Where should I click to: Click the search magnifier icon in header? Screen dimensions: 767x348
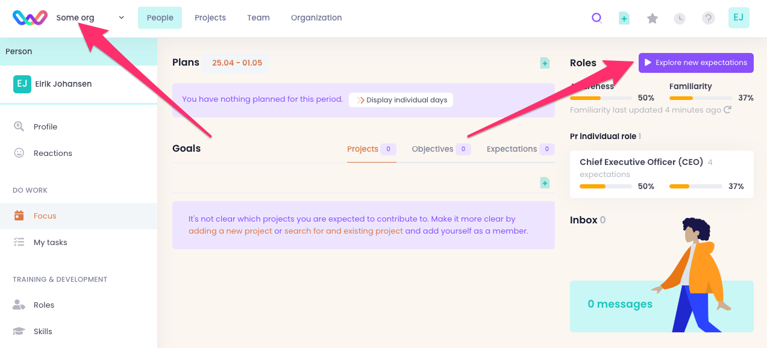point(596,18)
